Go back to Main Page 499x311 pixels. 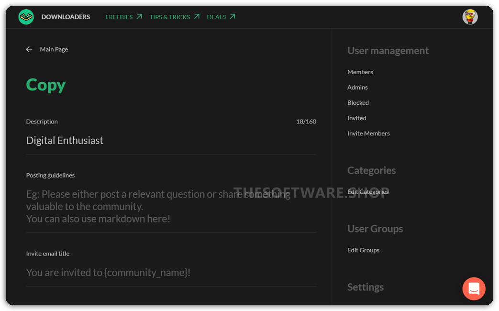[x=54, y=49]
